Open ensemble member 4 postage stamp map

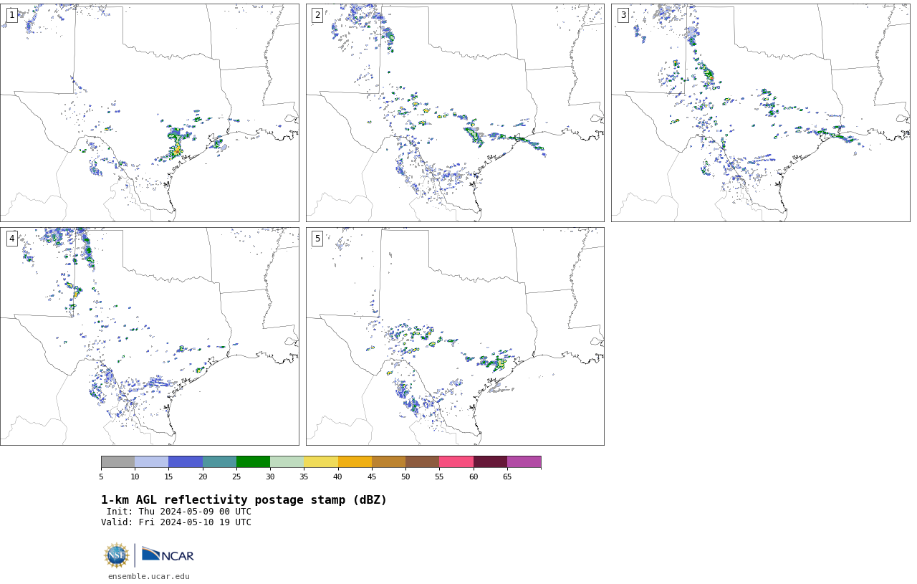tap(150, 336)
